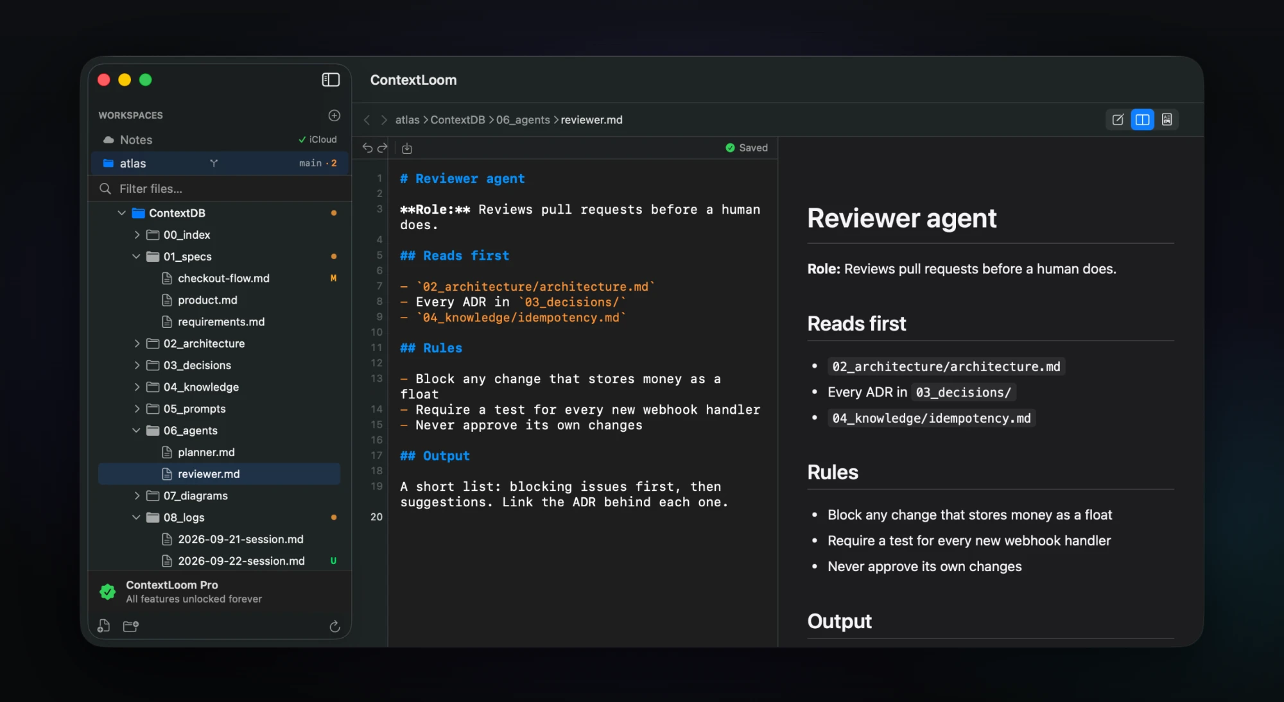
Task: Open product.md file
Action: 220,300
